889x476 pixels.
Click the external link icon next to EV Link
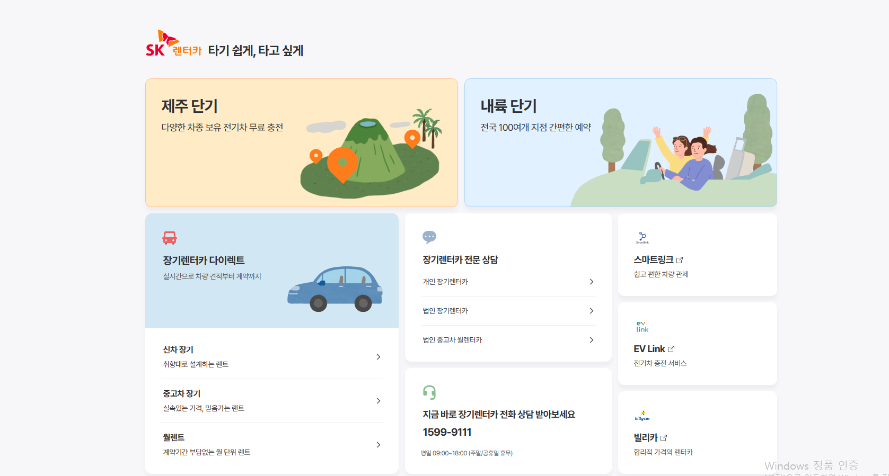[671, 349]
